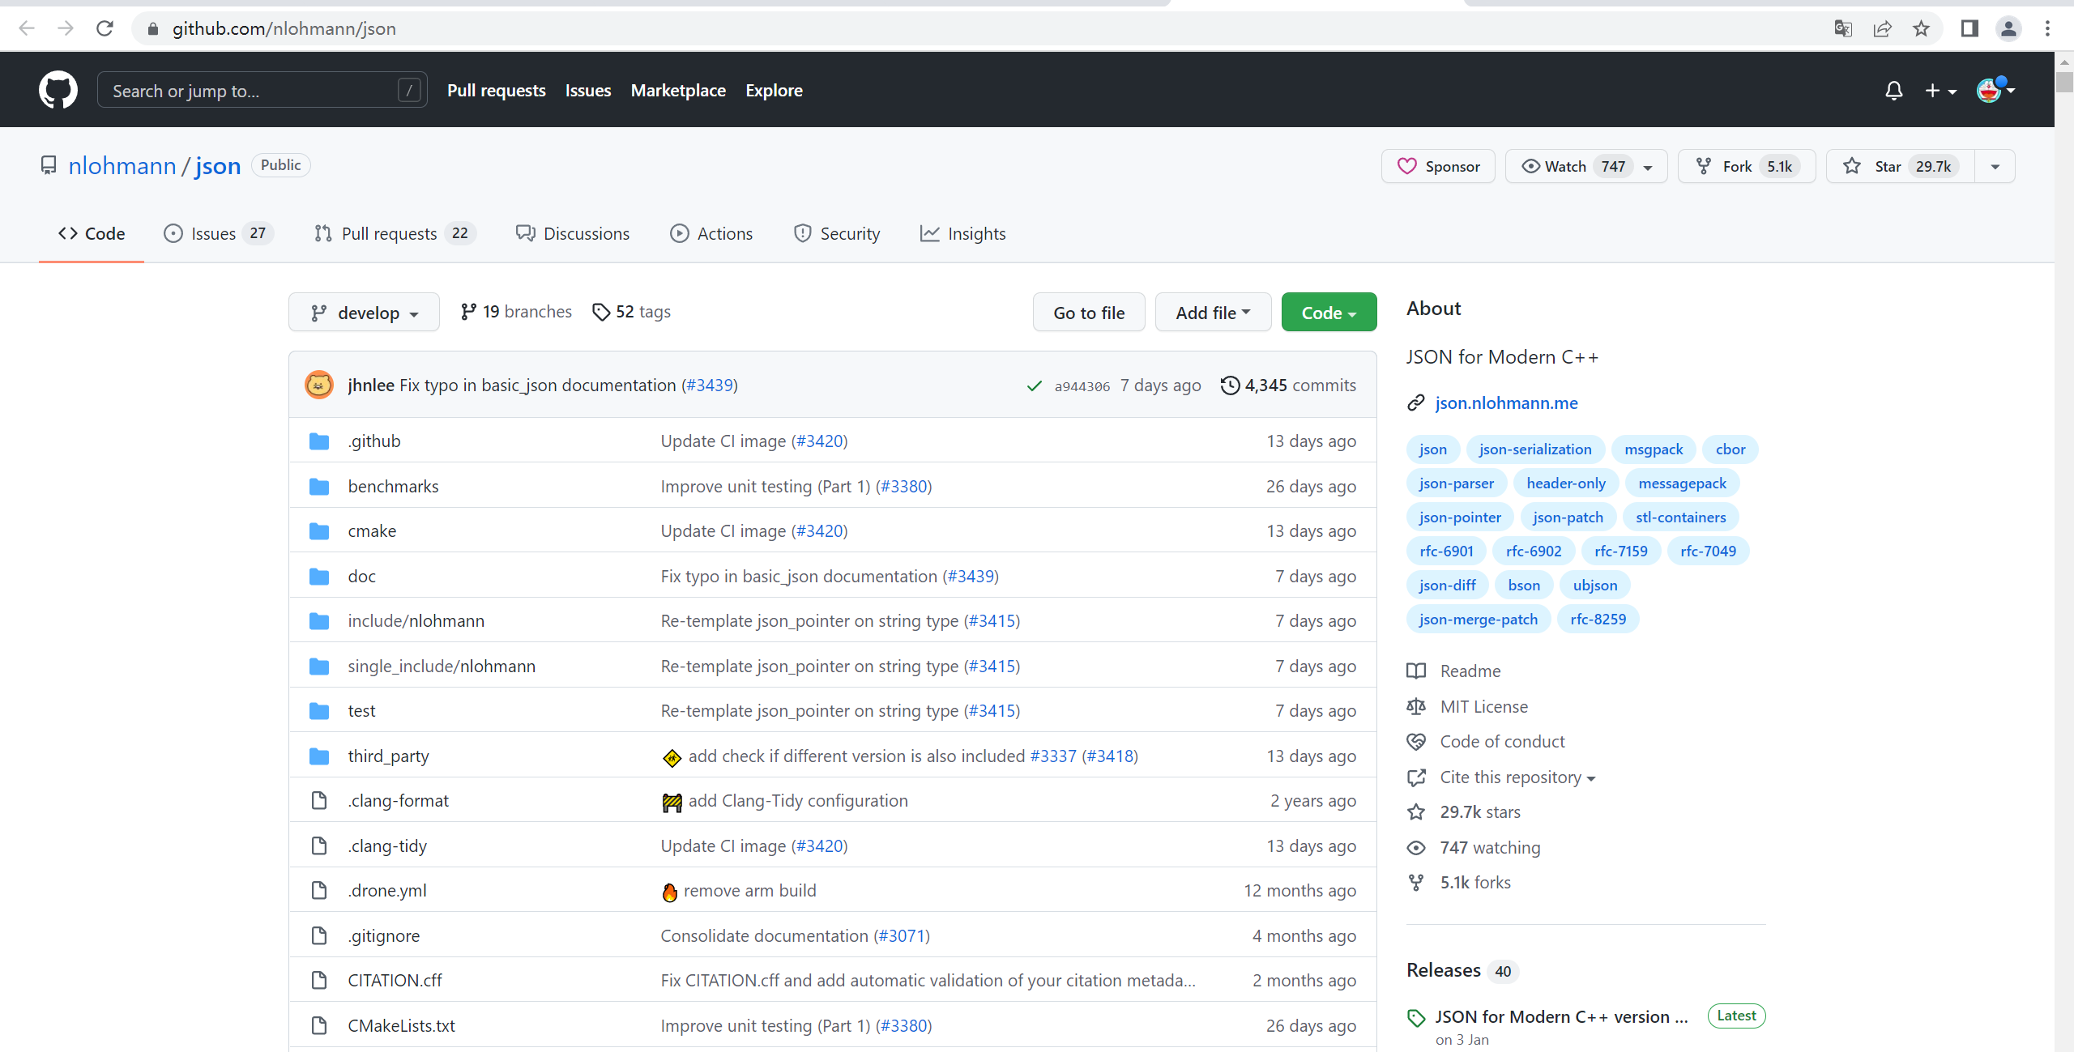Click the GitHub Octocat logo
2074x1052 pixels.
pyautogui.click(x=58, y=90)
